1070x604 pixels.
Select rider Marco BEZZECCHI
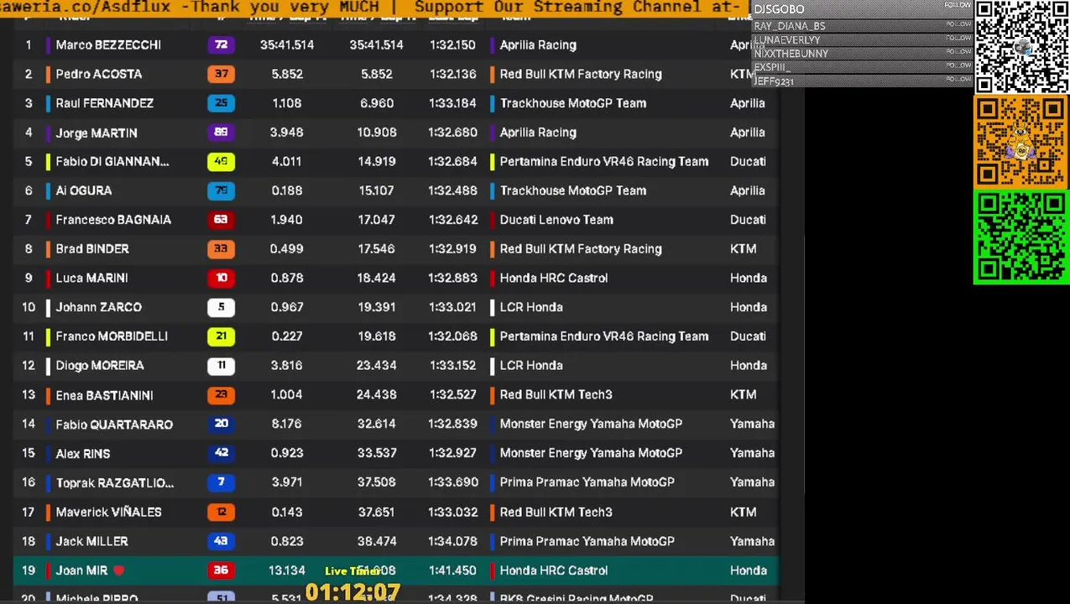[x=108, y=45]
